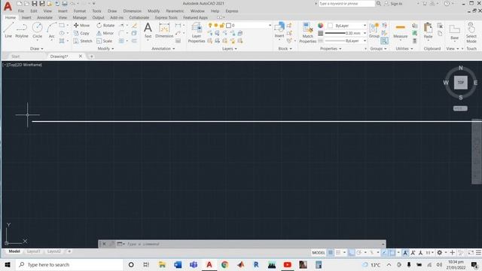Click the viewport controls label [-][Top][2D Wireframe]
482x271 pixels.
tap(22, 65)
